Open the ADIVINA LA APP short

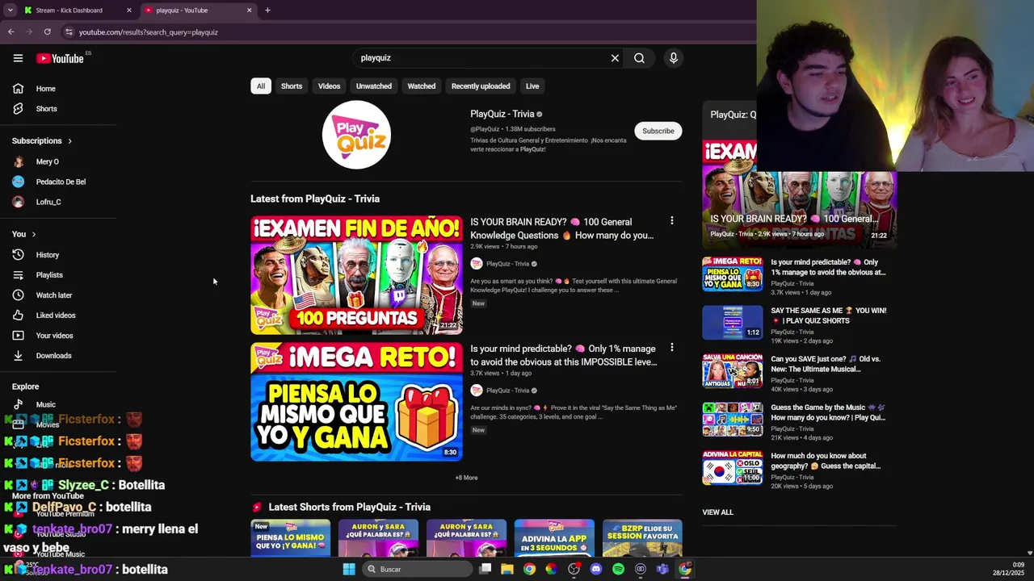pos(554,538)
